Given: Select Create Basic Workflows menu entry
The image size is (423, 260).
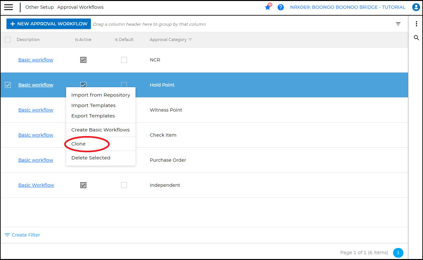Looking at the screenshot, I should (100, 130).
